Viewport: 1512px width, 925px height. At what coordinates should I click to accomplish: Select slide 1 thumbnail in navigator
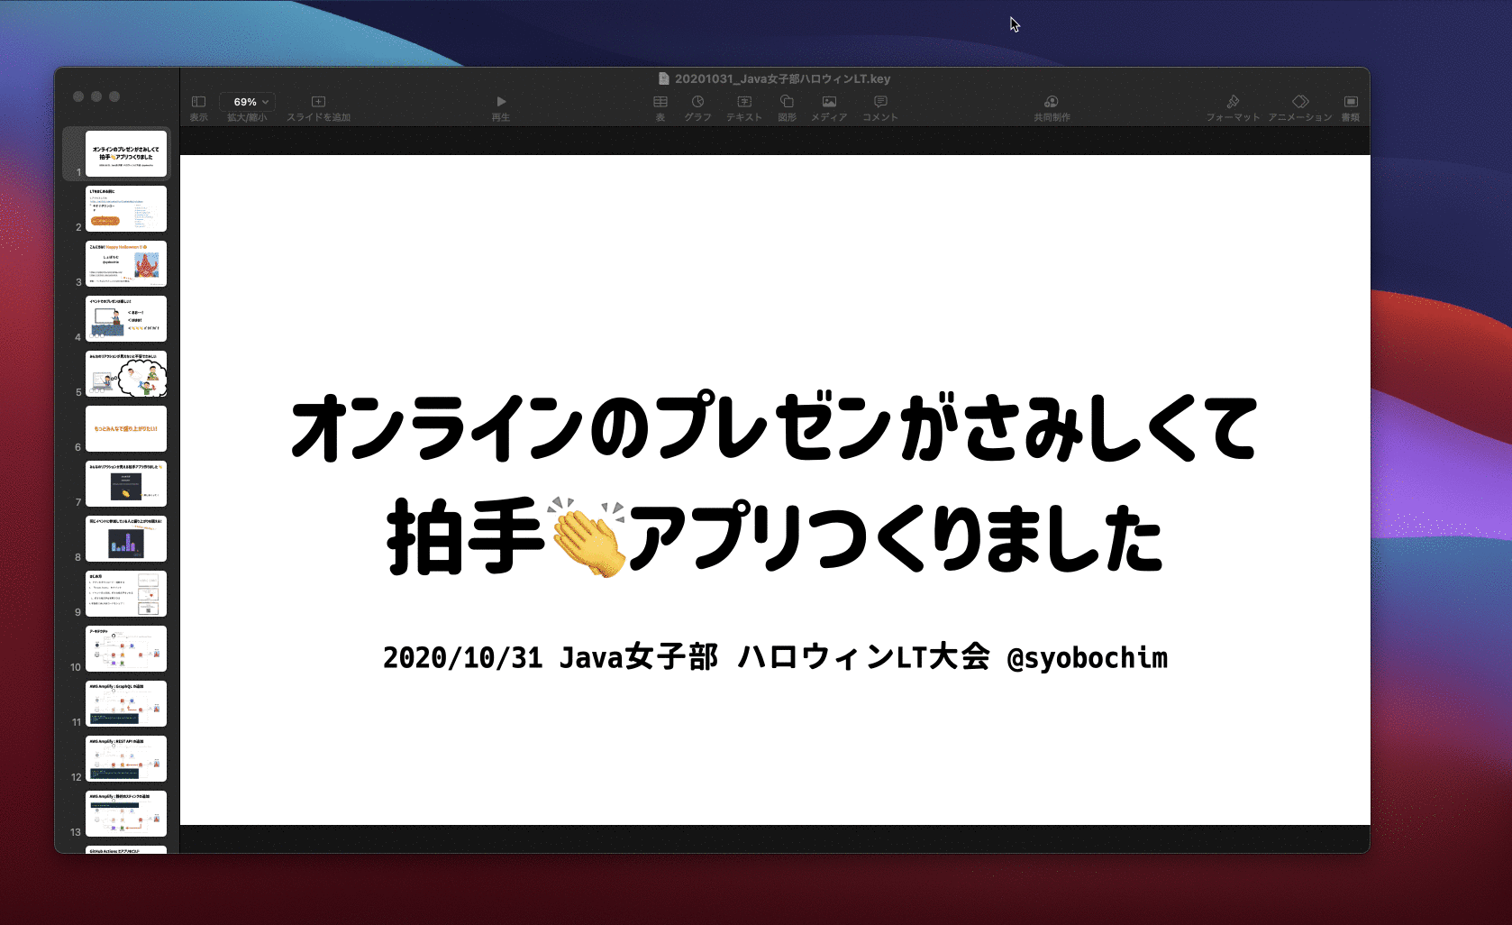click(x=126, y=153)
